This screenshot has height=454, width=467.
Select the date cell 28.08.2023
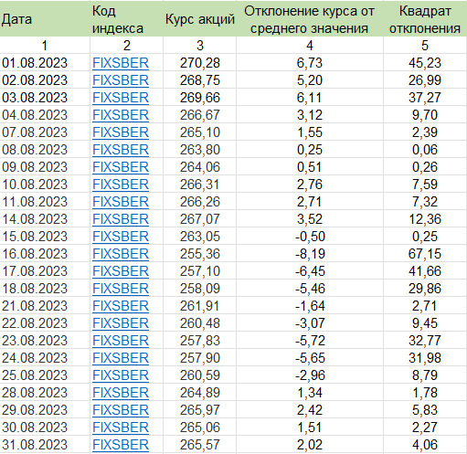point(45,393)
